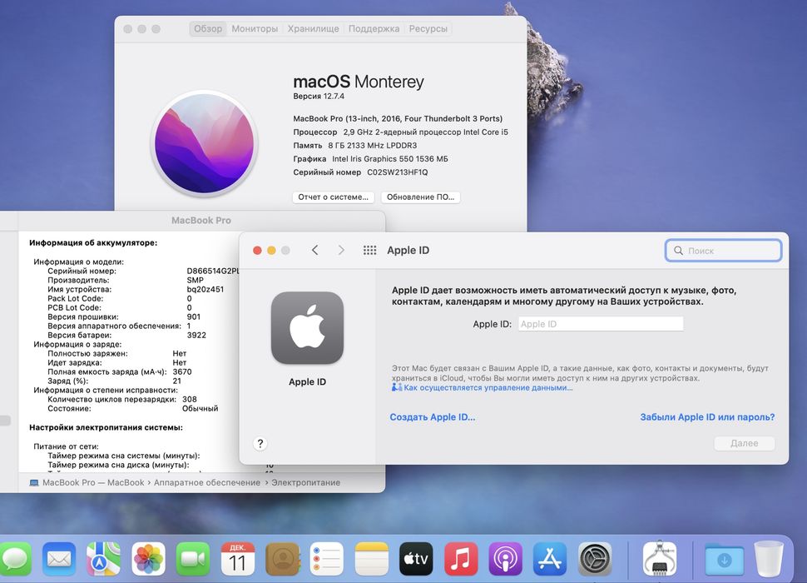
Task: Show all preferences grid icon
Action: [369, 251]
